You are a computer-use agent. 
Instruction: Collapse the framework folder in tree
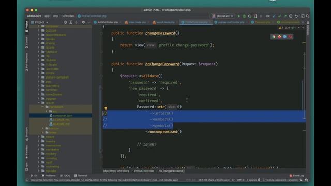point(43,107)
